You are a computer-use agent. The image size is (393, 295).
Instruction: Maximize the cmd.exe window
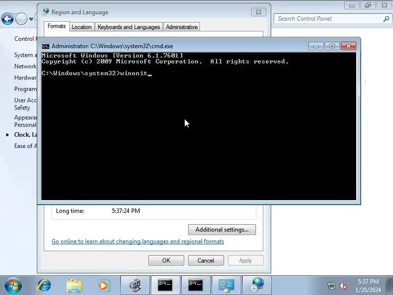(x=332, y=46)
